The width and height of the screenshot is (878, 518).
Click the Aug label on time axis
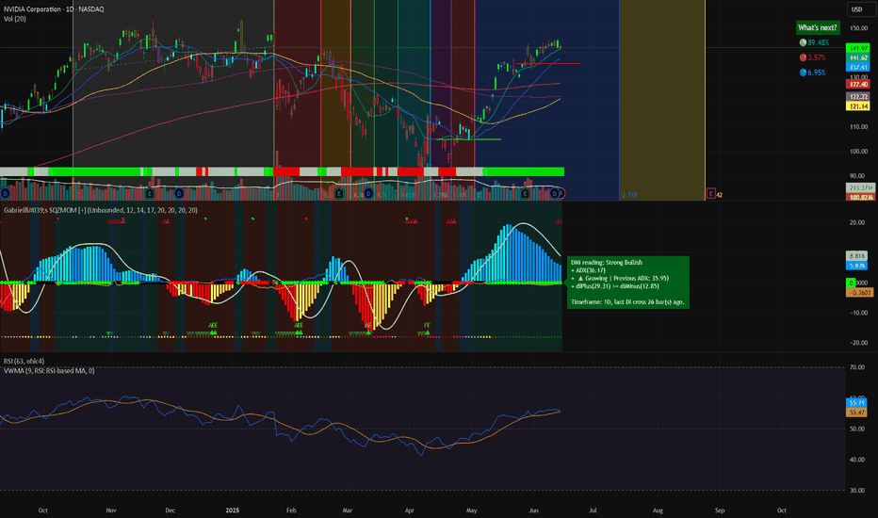(658, 510)
